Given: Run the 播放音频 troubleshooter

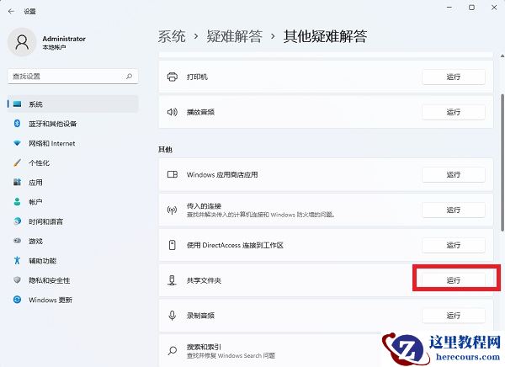Looking at the screenshot, I should [454, 112].
